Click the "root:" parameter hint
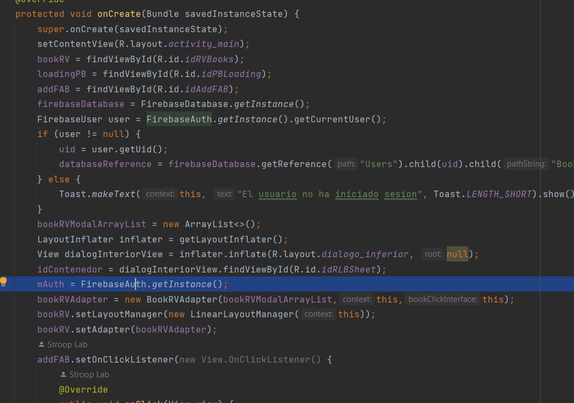Screen dimensions: 574x403 (433, 254)
